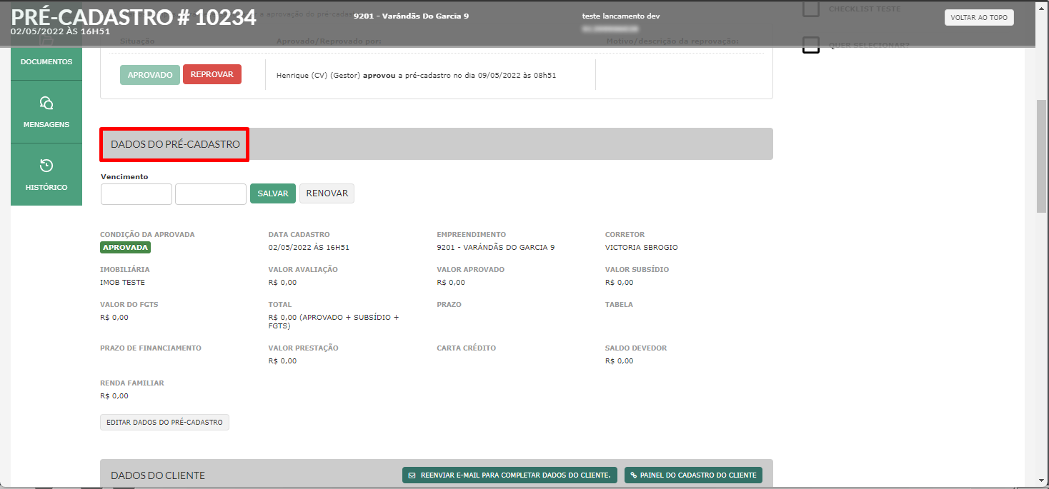Click the Pré-Cadastro # 10234 title

click(x=134, y=16)
